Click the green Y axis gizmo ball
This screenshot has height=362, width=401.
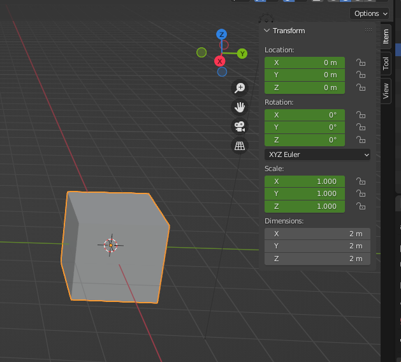point(242,54)
